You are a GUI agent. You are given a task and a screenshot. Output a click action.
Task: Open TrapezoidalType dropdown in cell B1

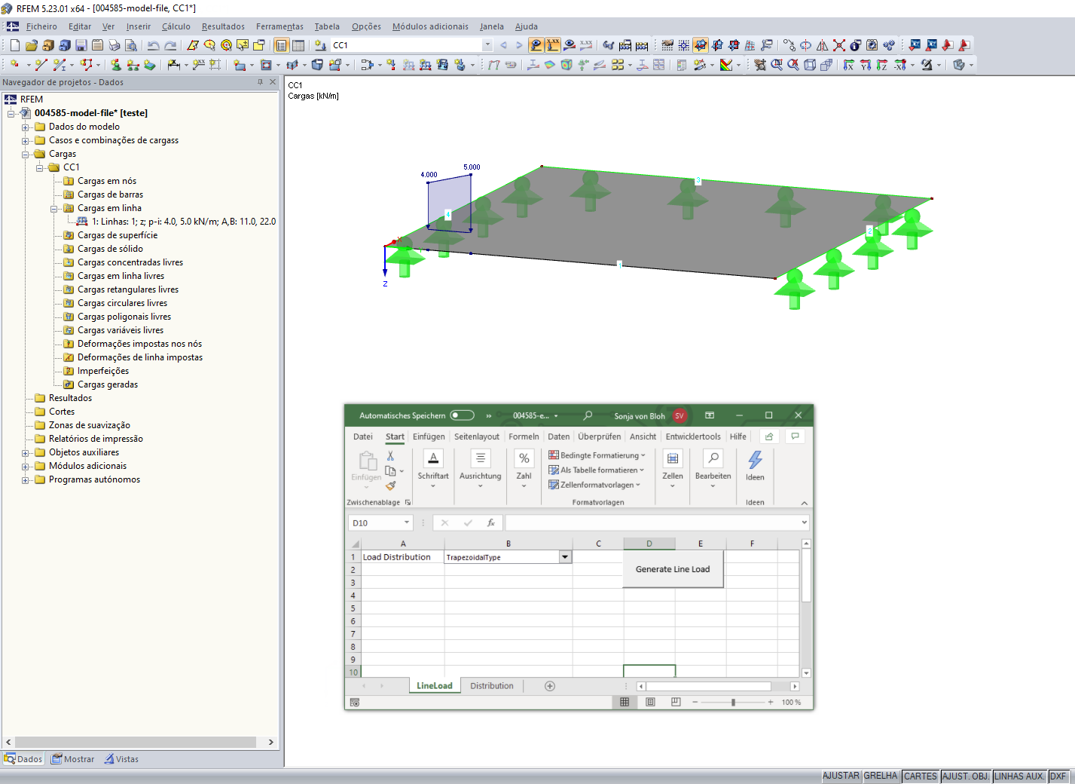[x=565, y=557]
